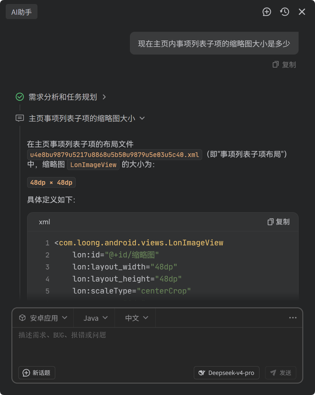Click the xml file name inline code
The image size is (315, 395).
point(114,155)
